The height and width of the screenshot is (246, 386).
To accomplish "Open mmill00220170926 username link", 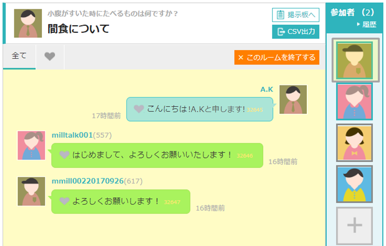I will (x=88, y=181).
